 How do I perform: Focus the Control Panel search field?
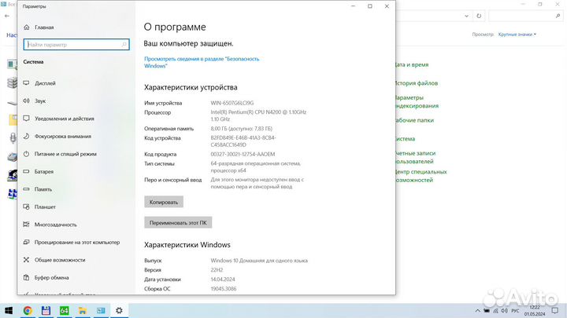525,16
